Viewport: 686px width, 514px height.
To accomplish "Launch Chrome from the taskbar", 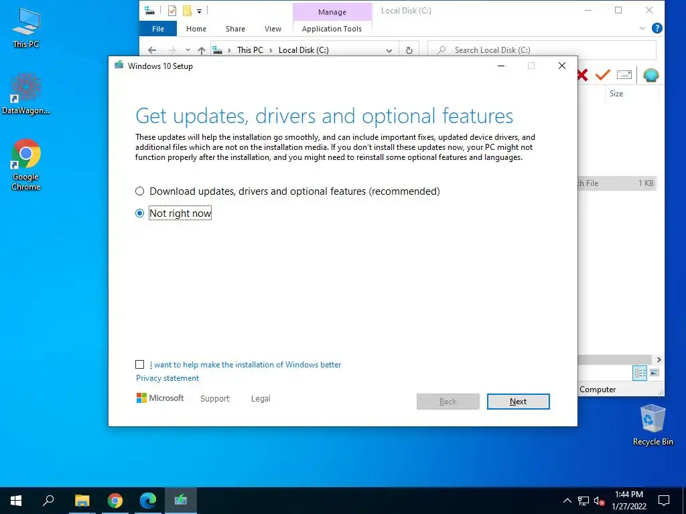I will click(115, 501).
